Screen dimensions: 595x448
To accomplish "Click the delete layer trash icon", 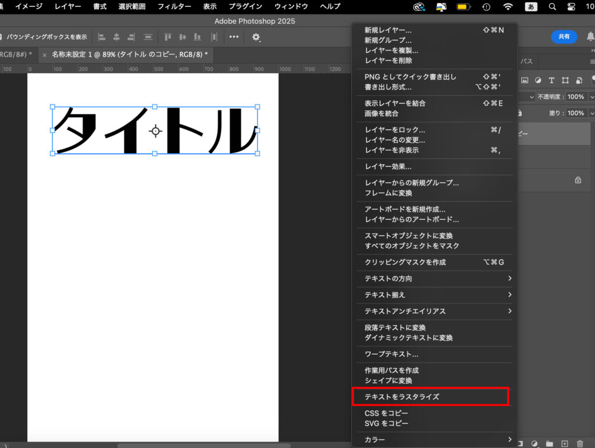I will (579, 444).
